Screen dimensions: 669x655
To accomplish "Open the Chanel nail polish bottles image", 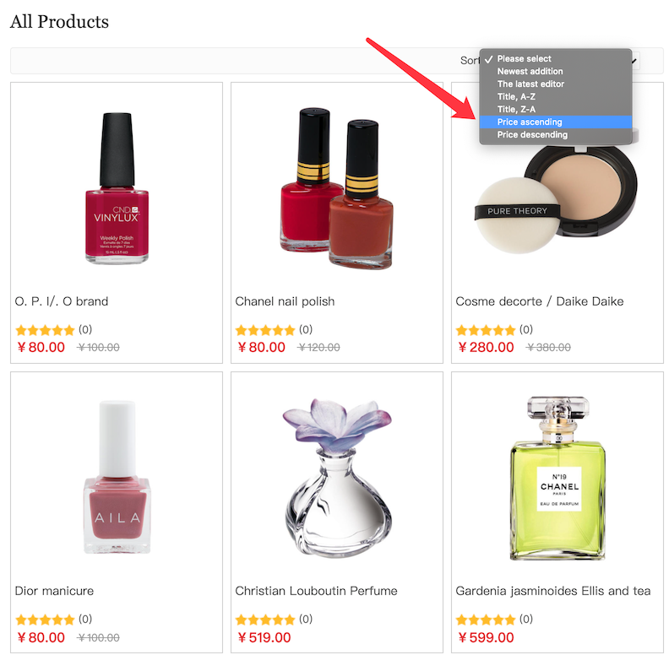I will 336,181.
